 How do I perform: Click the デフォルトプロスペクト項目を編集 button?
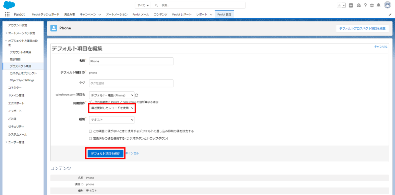pyautogui.click(x=362, y=29)
